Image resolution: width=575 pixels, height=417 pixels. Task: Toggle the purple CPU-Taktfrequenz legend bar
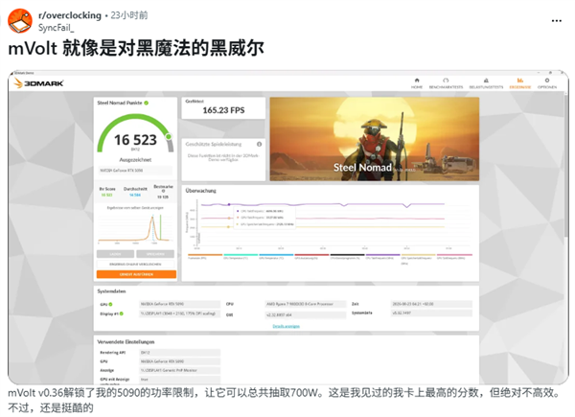pos(382,255)
